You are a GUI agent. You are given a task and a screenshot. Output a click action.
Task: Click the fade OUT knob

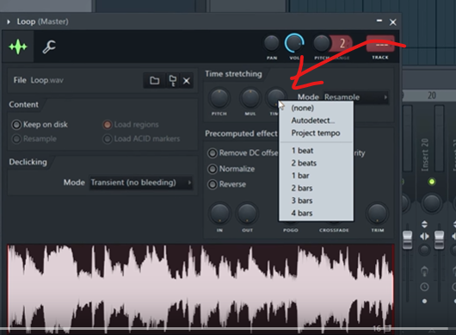(247, 214)
